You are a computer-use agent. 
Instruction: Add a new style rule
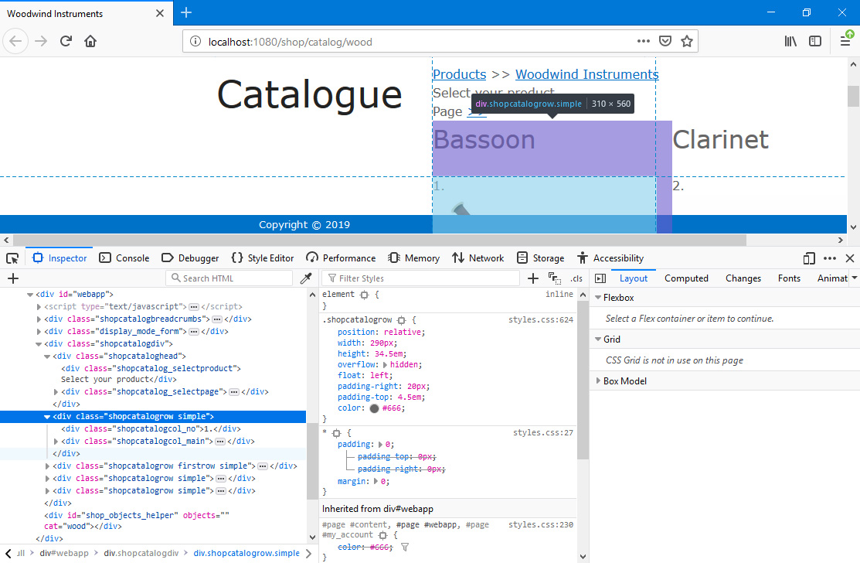pos(532,278)
